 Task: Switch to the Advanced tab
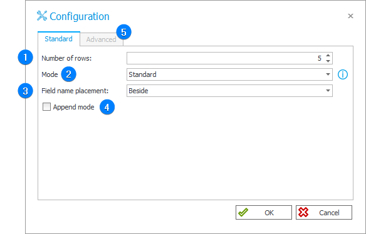(102, 39)
